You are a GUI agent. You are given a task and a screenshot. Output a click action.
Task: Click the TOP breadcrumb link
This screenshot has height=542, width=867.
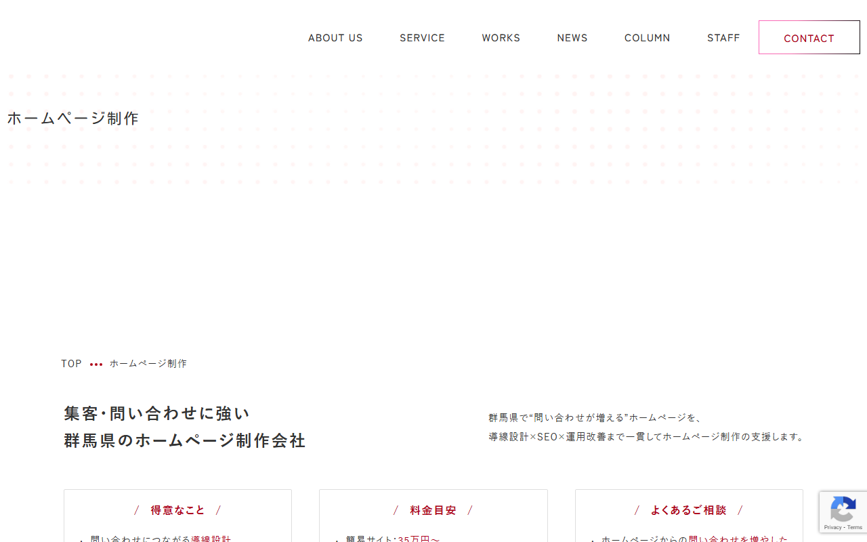click(71, 364)
